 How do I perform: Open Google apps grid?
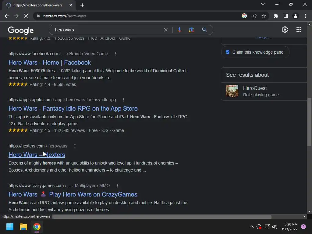[299, 30]
